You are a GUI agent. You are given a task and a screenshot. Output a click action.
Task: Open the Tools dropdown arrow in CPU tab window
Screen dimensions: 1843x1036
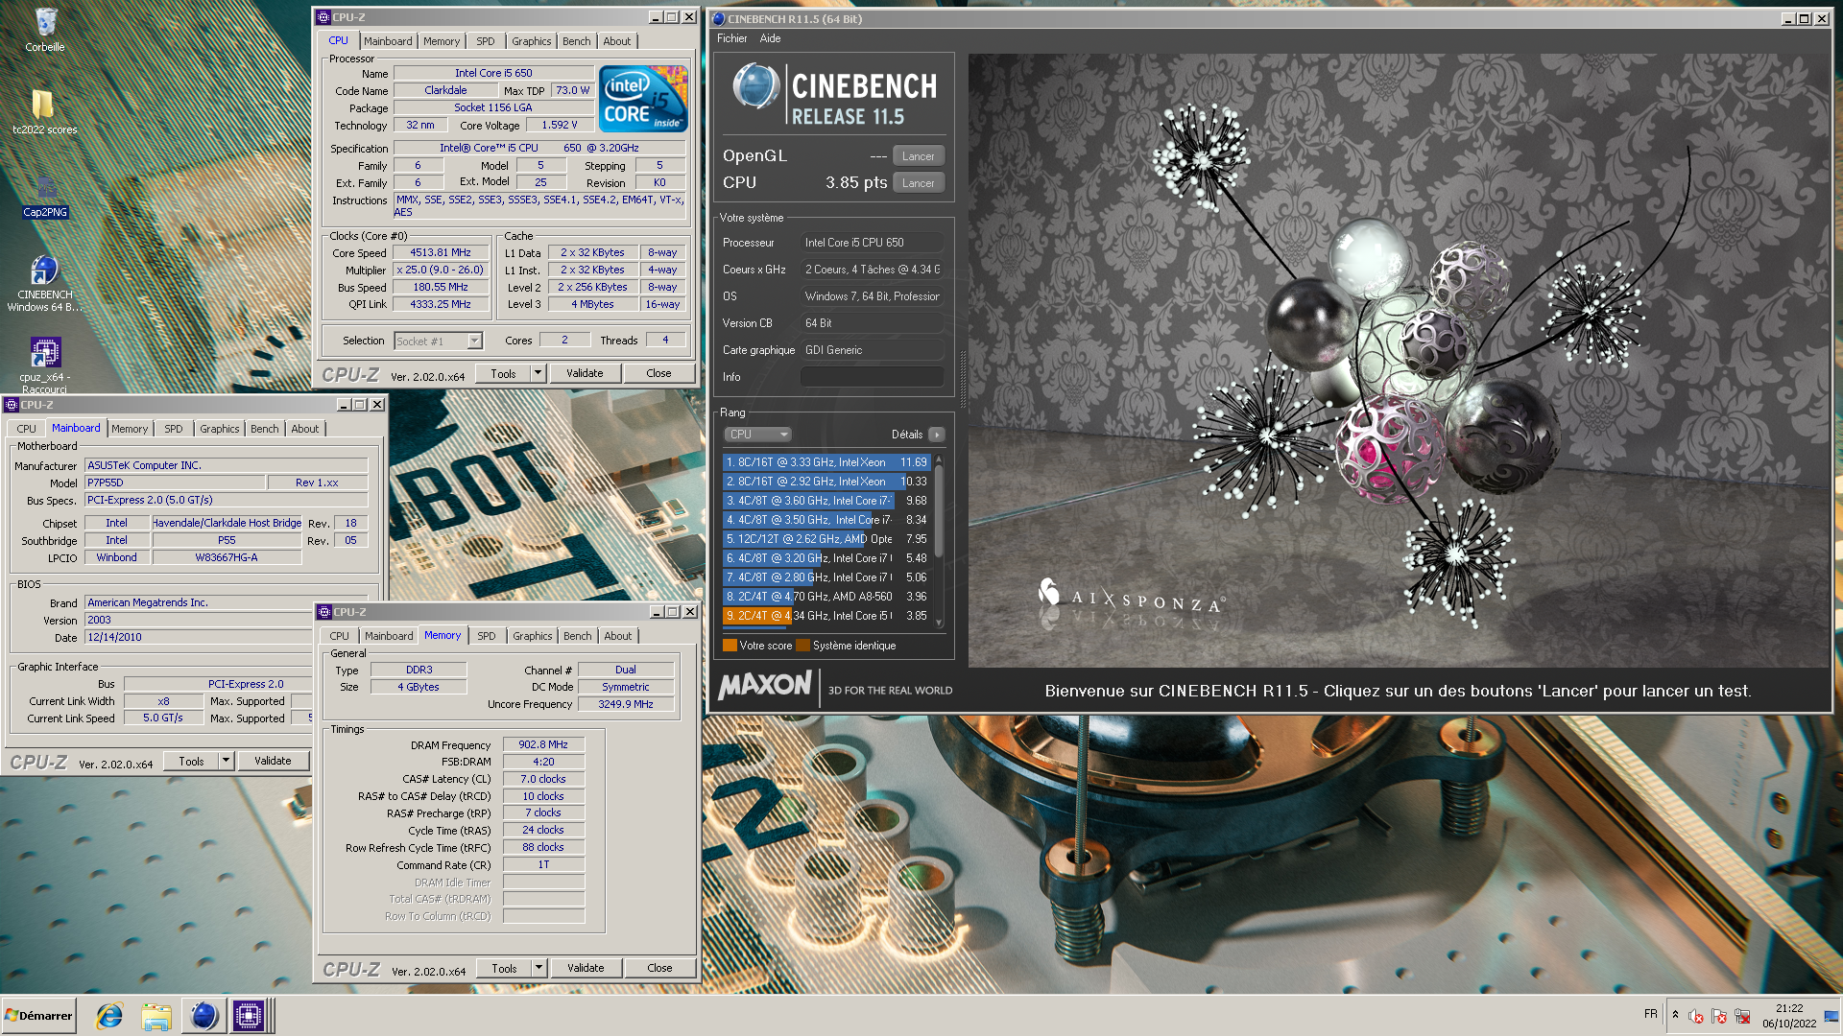(x=538, y=373)
